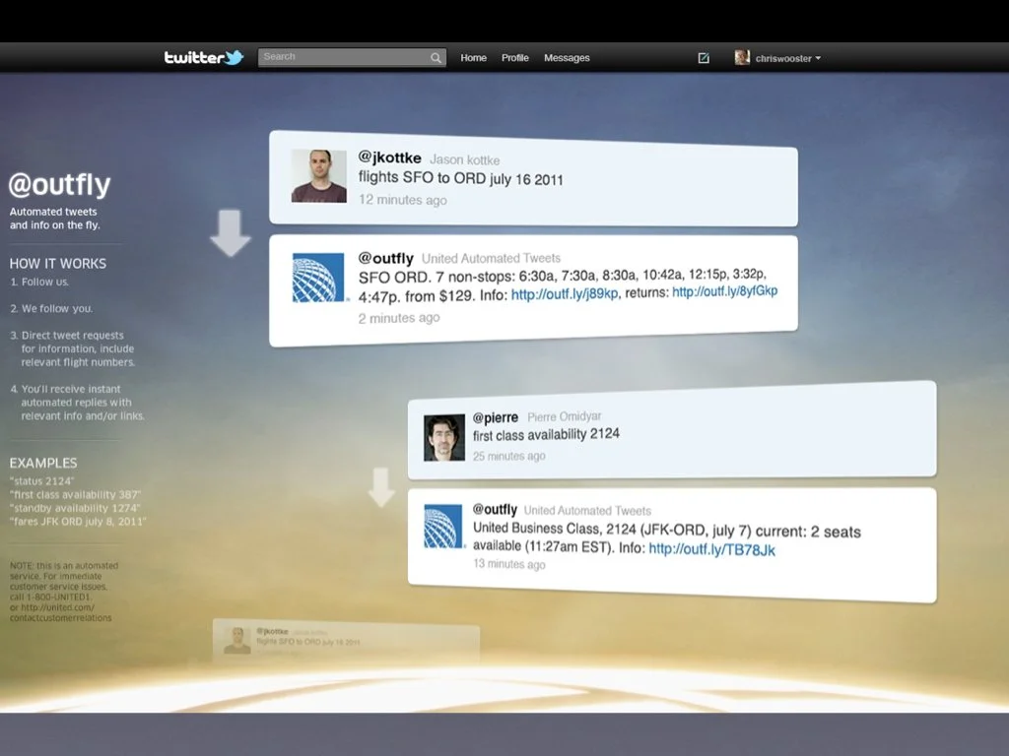Screen dimensions: 1009x756
Task: Open the returns link http://outf.ly/8yfGkp
Action: coord(724,291)
